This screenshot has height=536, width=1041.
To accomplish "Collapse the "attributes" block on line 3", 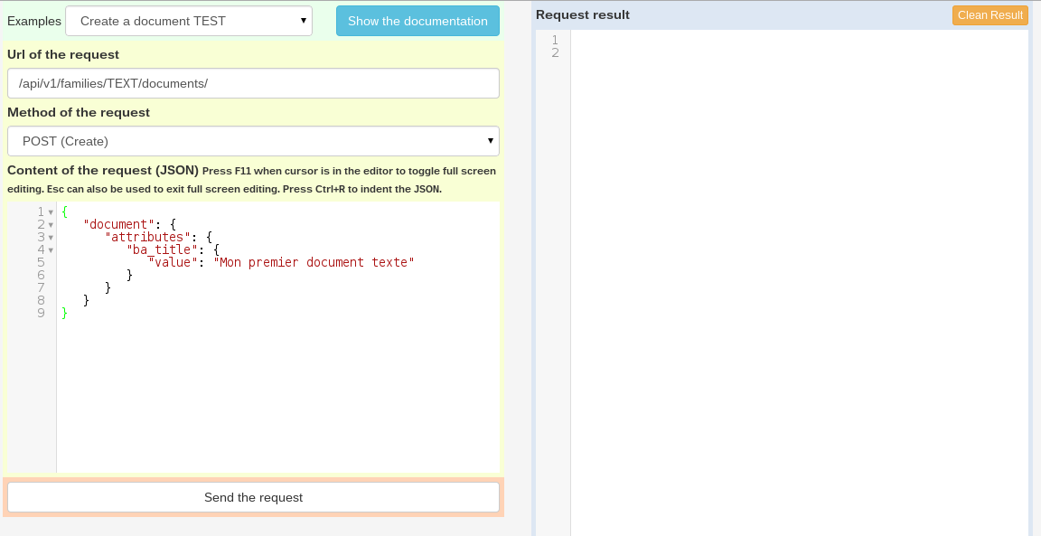I will pyautogui.click(x=52, y=238).
